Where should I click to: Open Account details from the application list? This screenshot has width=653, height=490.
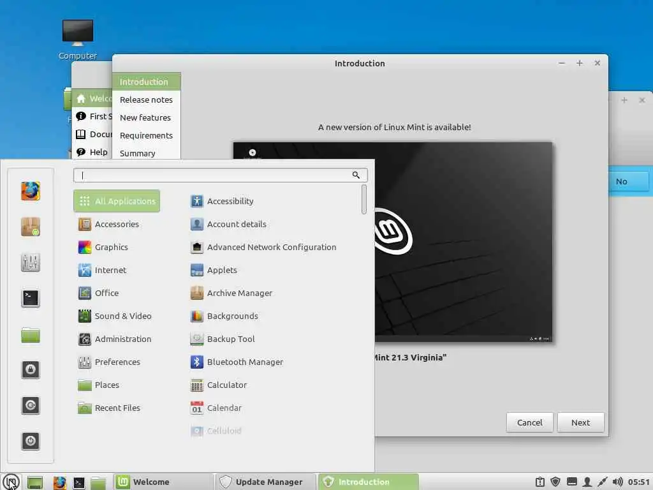(228, 224)
